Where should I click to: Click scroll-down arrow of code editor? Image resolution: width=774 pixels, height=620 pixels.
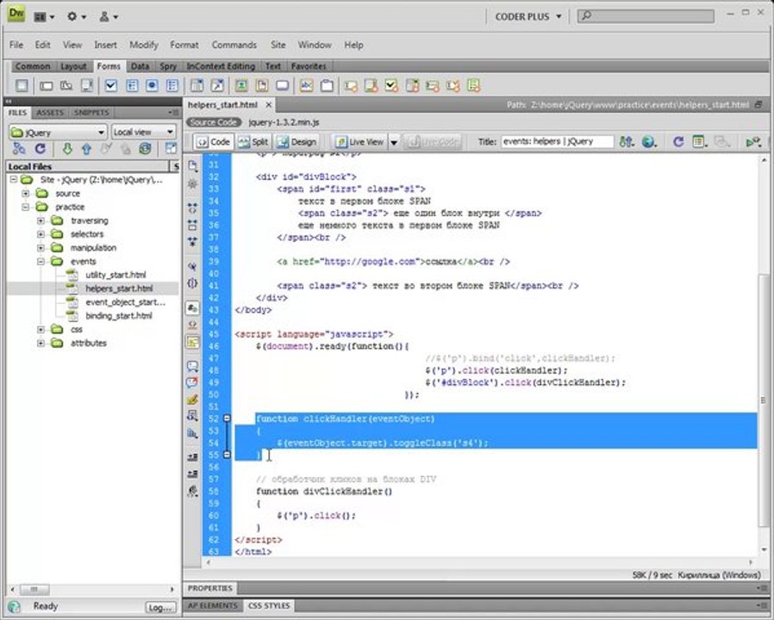pos(764,550)
